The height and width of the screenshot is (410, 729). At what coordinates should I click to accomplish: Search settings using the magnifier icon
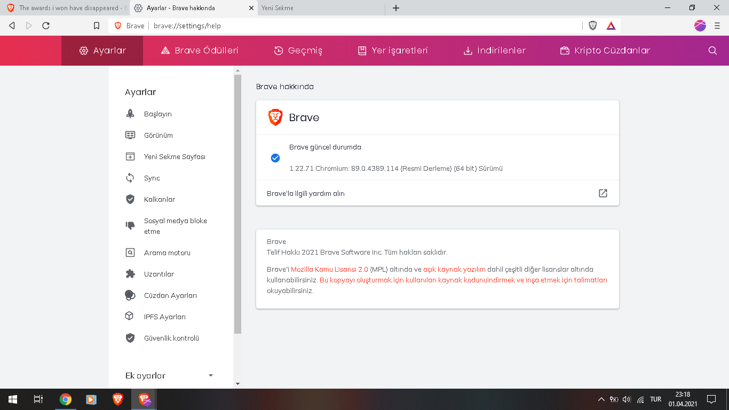pyautogui.click(x=712, y=51)
